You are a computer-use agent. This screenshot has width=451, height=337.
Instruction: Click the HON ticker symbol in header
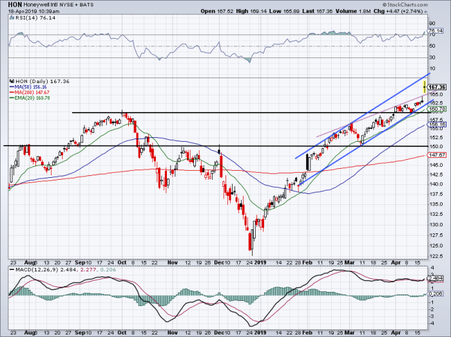point(15,5)
